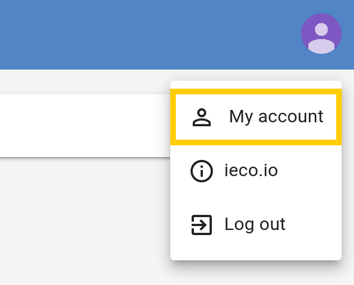Click the log out arrow icon

click(x=202, y=225)
